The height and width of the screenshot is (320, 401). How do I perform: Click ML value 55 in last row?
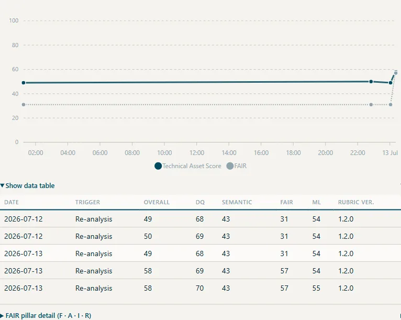click(316, 288)
